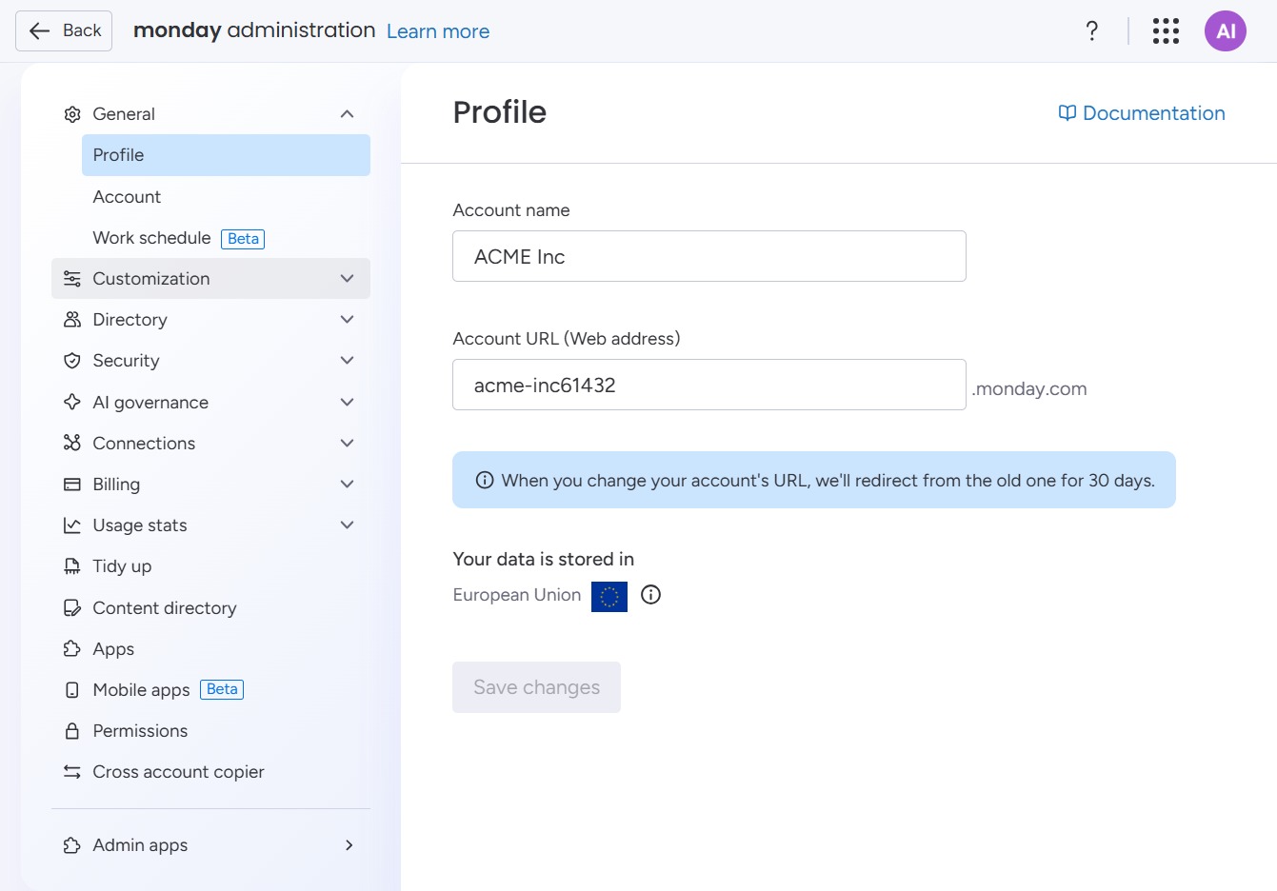Click the Back button

[64, 31]
